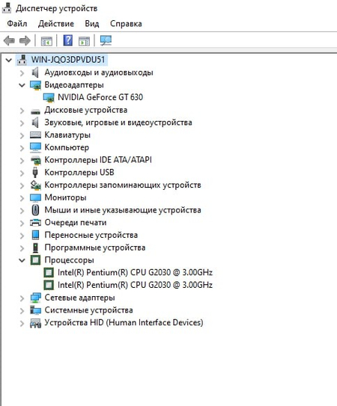
Task: Click the Очереди печати printer icon
Action: 35,222
